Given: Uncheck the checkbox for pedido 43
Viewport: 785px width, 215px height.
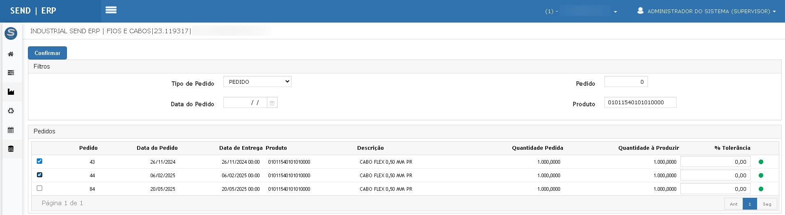Looking at the screenshot, I should [x=39, y=161].
